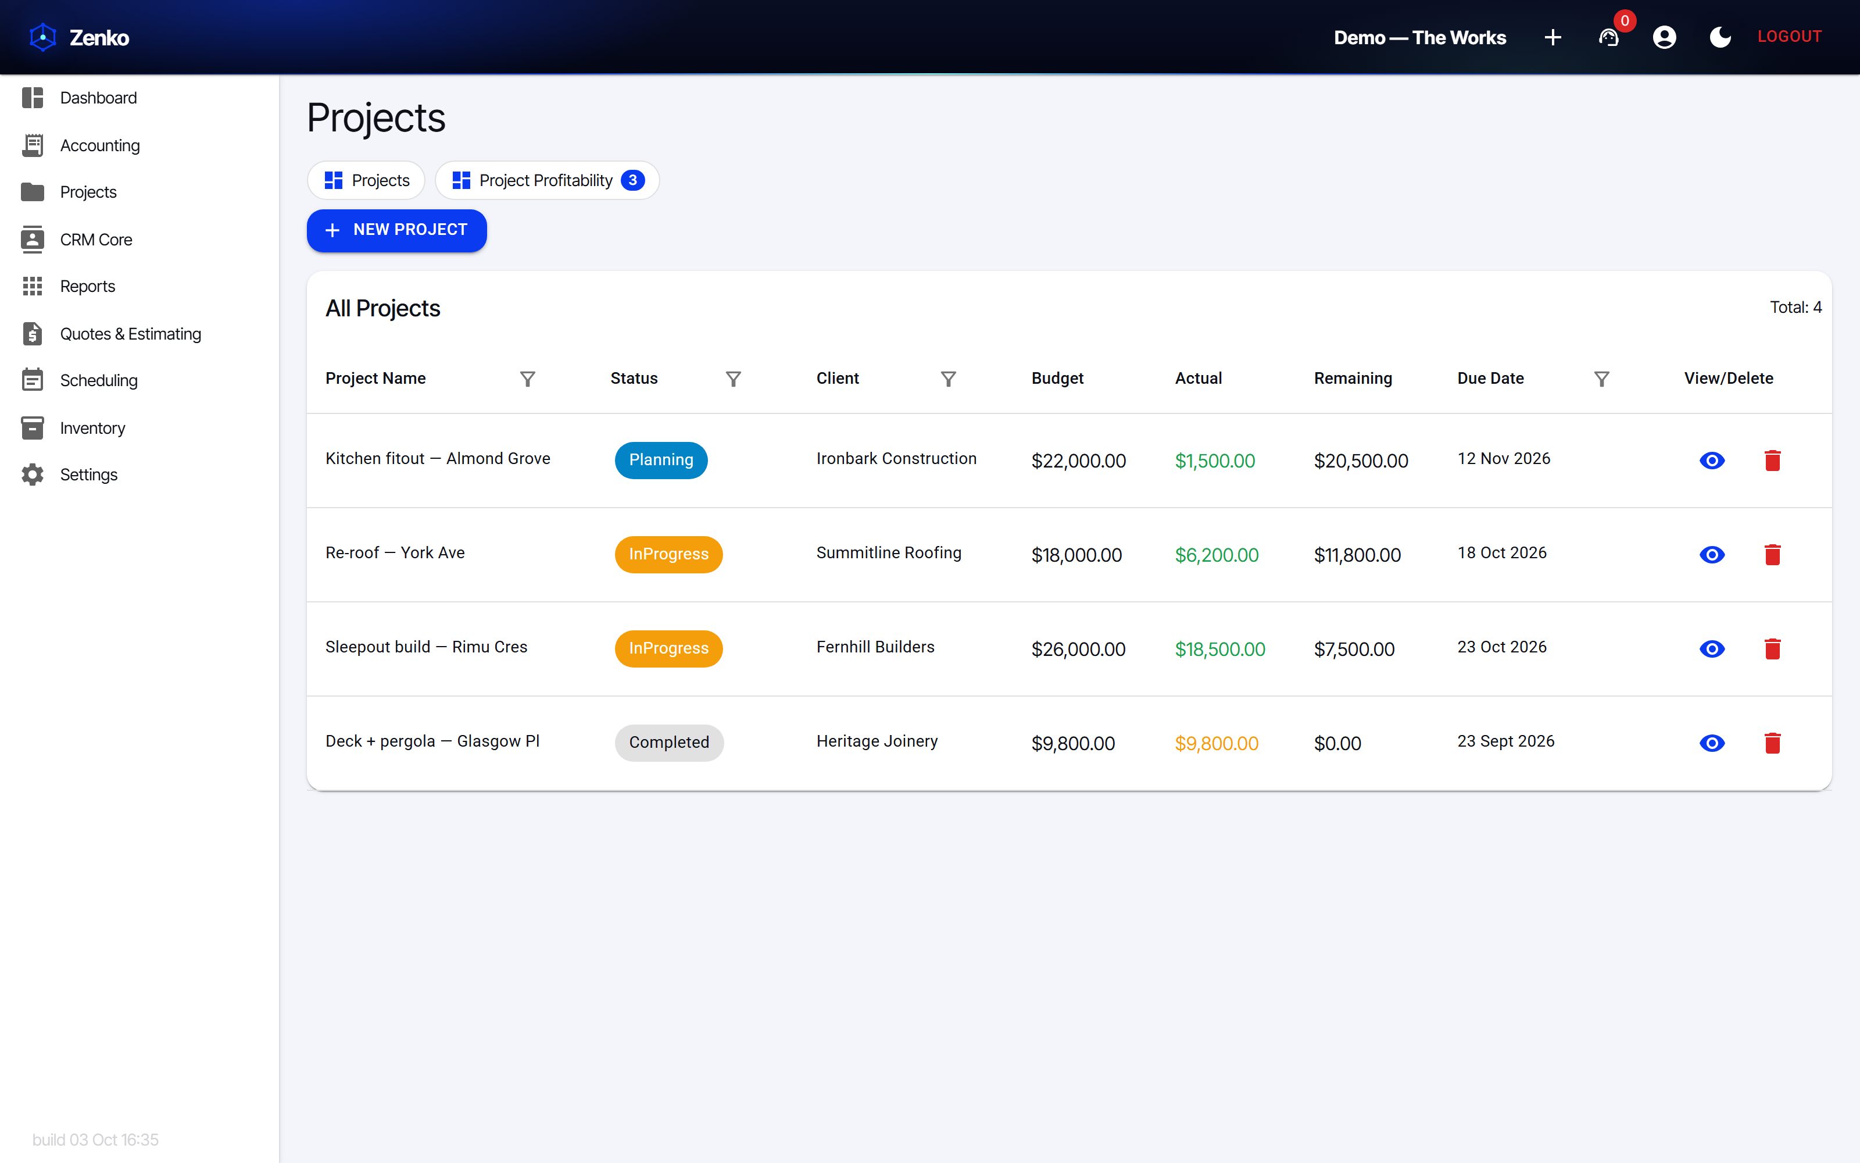Click the Quotes & Estimating document icon
The image size is (1860, 1163).
[x=33, y=334]
